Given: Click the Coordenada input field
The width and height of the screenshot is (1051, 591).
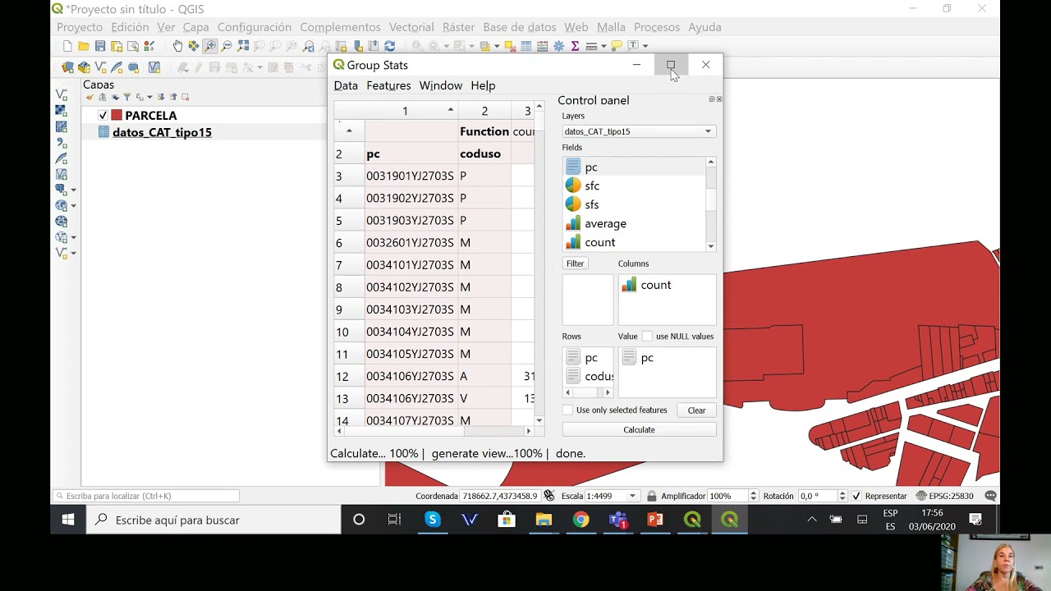Looking at the screenshot, I should tap(499, 496).
